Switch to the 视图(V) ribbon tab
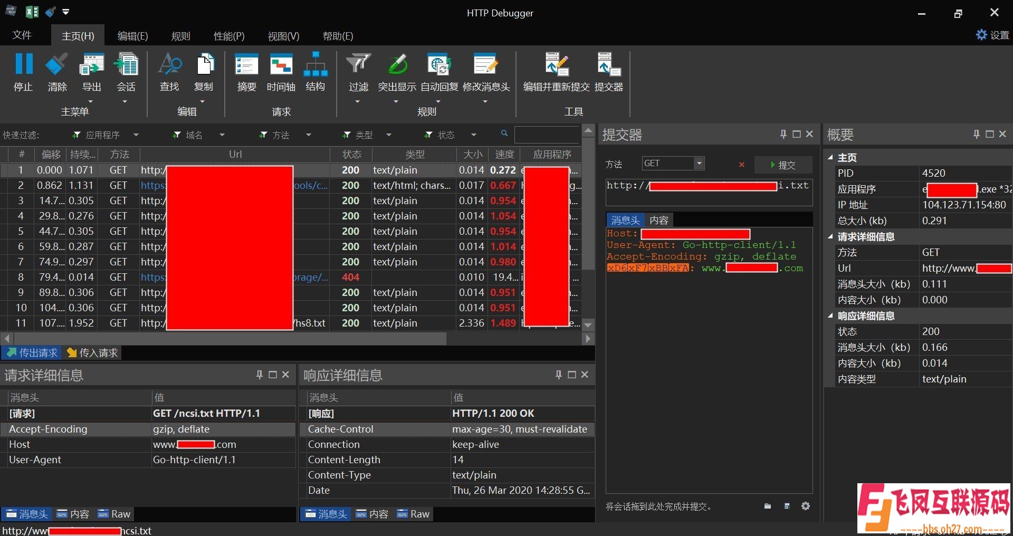 283,36
